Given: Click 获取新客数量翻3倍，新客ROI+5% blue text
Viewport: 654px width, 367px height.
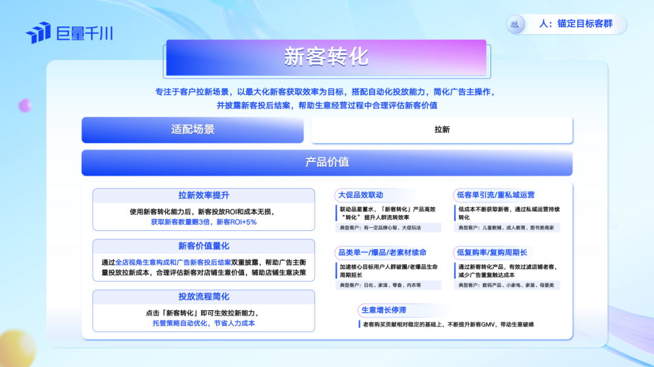Looking at the screenshot, I should pyautogui.click(x=203, y=222).
